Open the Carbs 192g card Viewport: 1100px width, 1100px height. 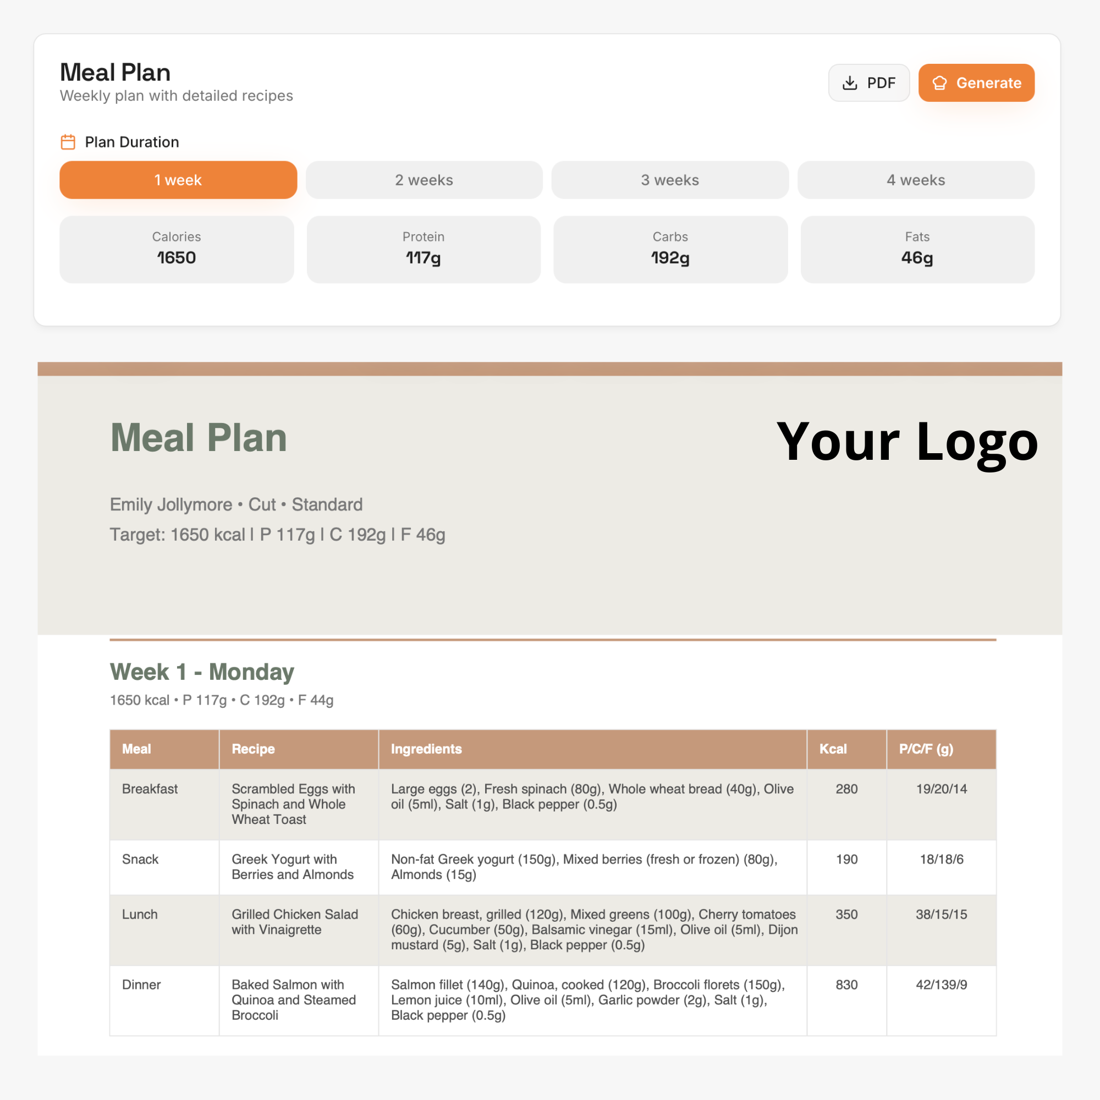pos(670,249)
